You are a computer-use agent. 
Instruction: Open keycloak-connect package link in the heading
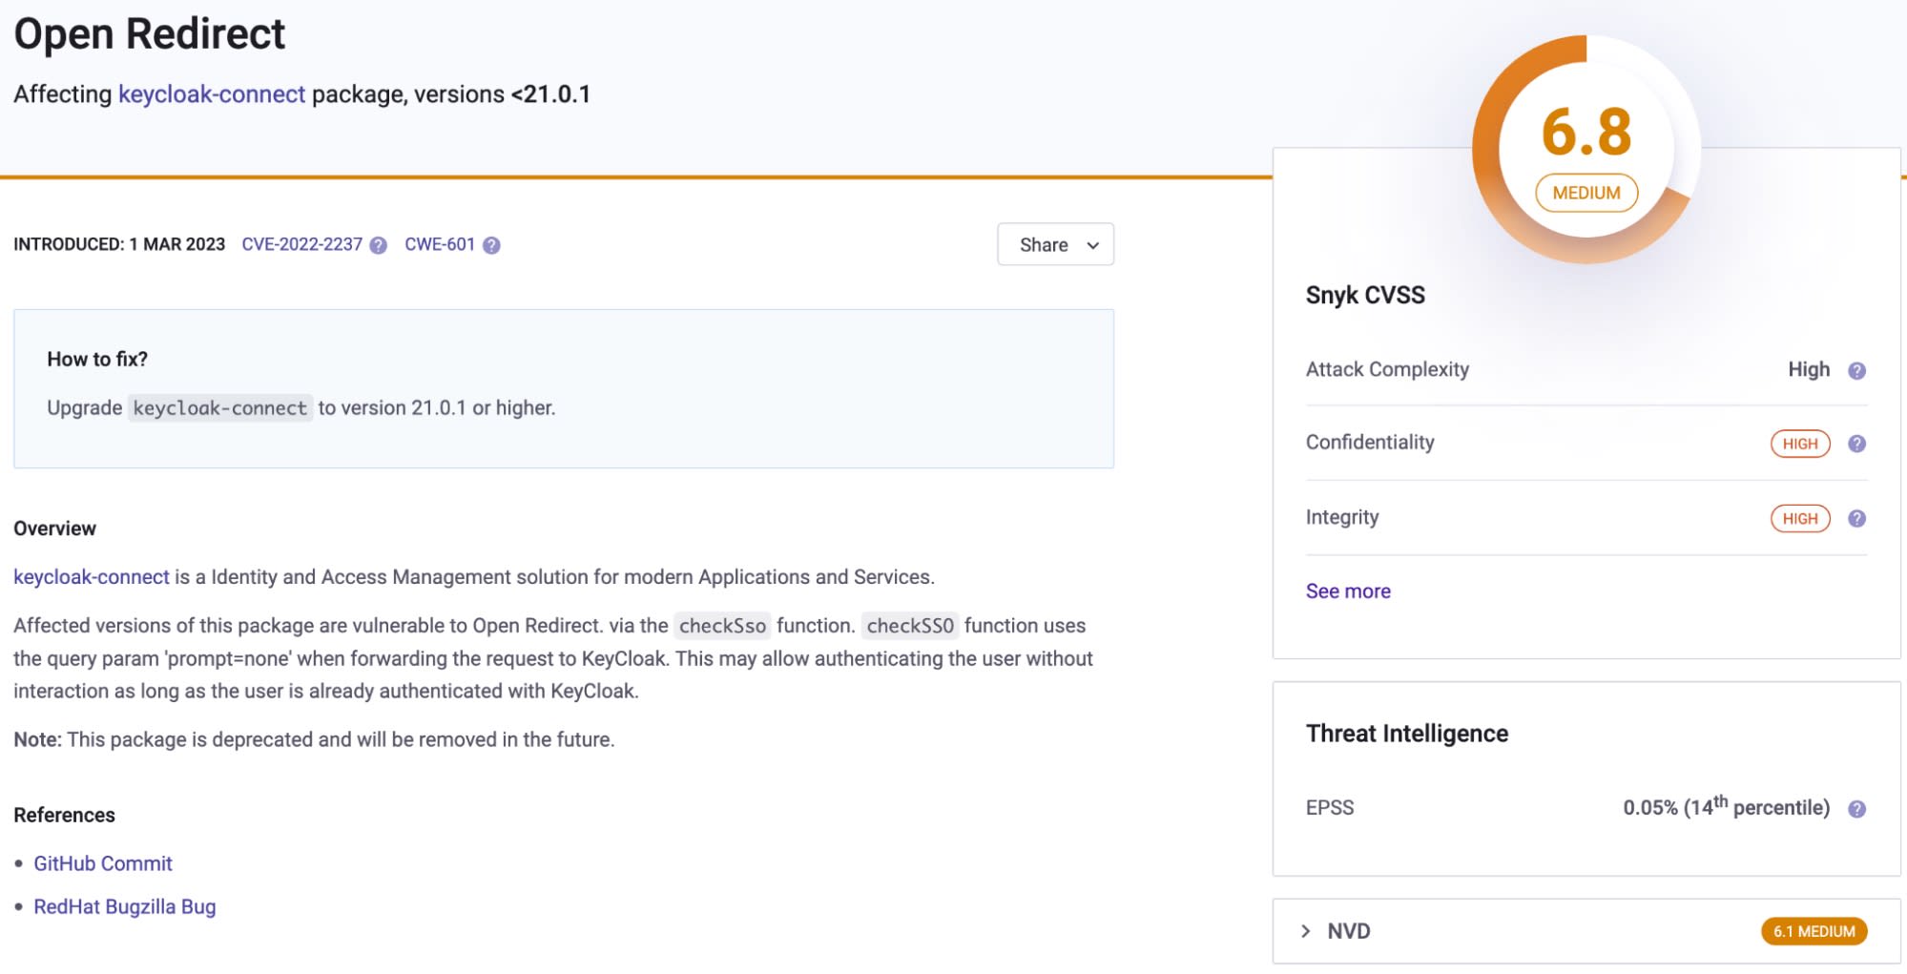tap(212, 94)
